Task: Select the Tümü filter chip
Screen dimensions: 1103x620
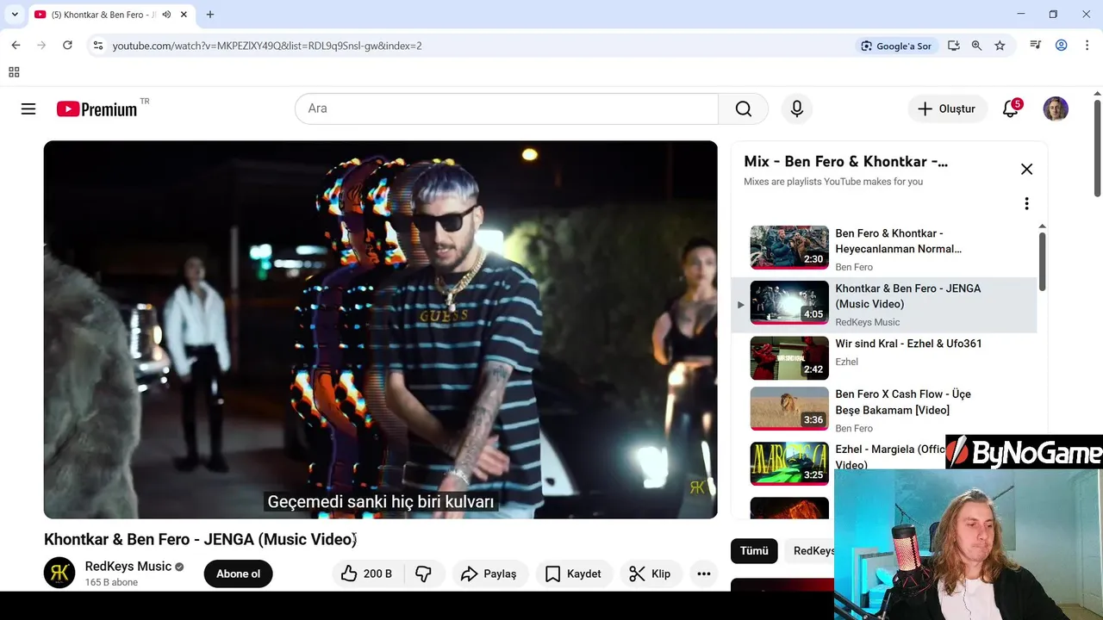Action: (754, 551)
